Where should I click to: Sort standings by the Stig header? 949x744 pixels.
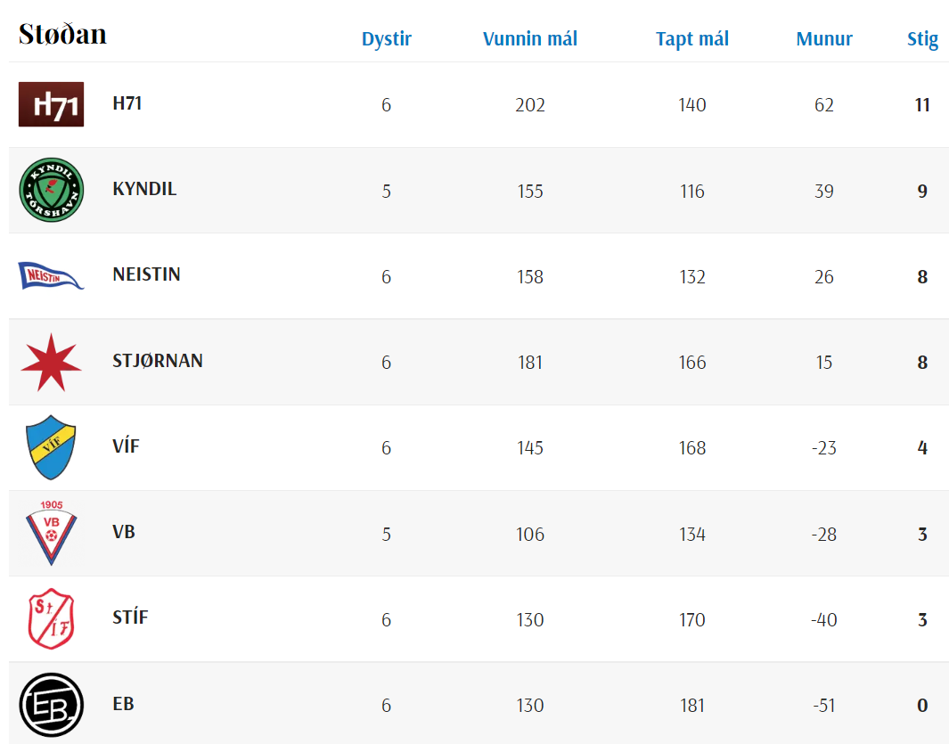pyautogui.click(x=922, y=39)
